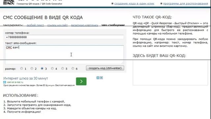
Task: Open the ad info icon
Action: [98, 78]
